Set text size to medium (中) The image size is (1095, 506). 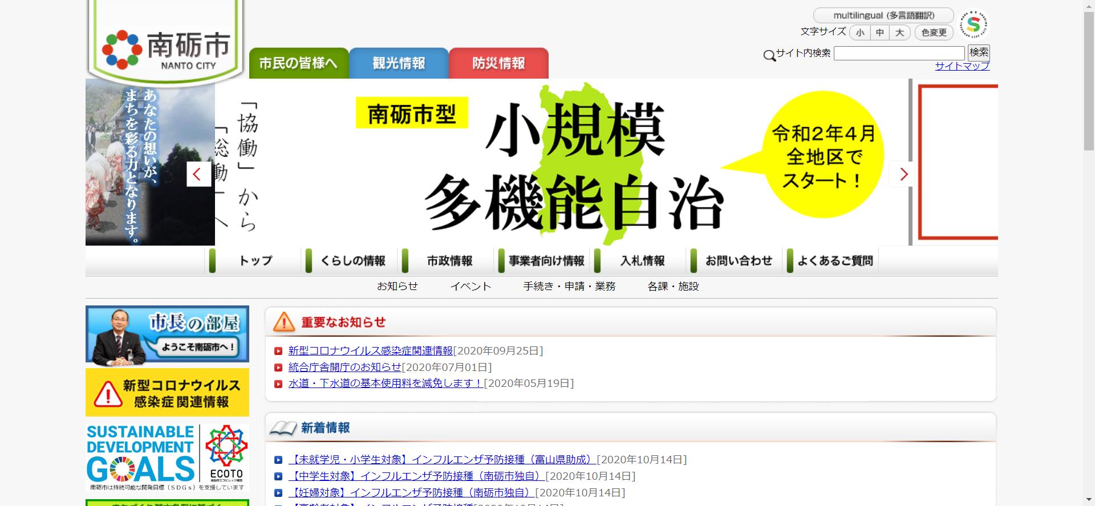click(879, 33)
